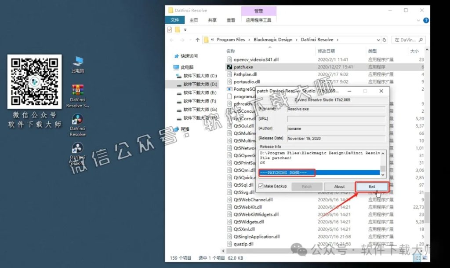Uncheck the Make Backup checkbox
Screen dimensions: 450x268
click(260, 186)
